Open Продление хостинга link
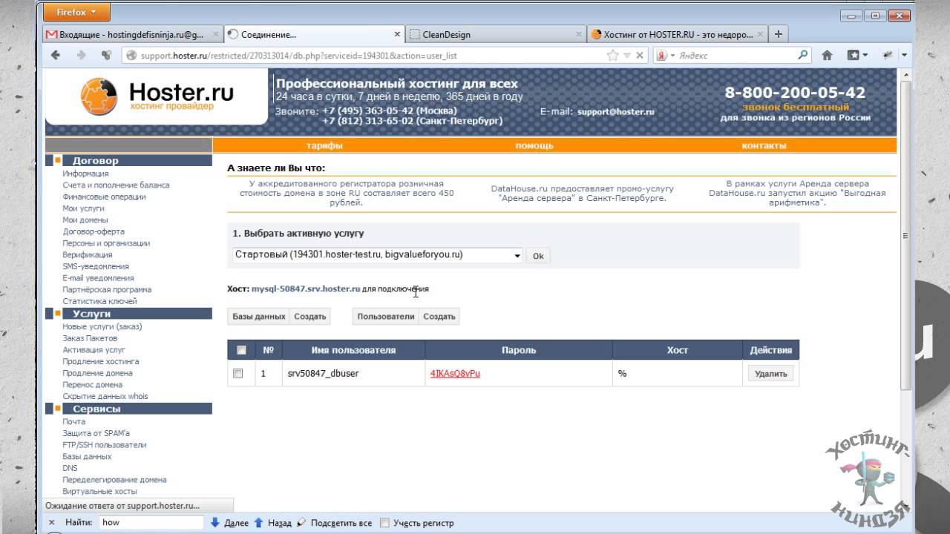 (100, 362)
